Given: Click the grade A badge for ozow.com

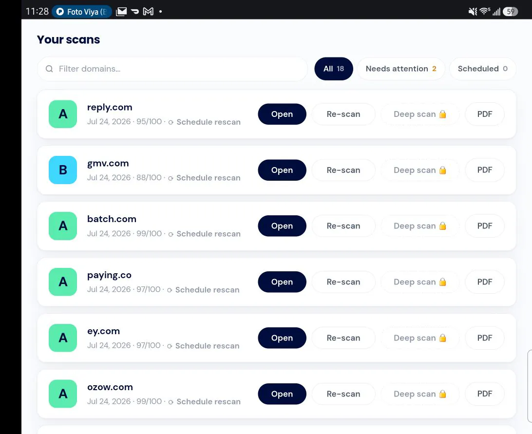Looking at the screenshot, I should point(63,394).
